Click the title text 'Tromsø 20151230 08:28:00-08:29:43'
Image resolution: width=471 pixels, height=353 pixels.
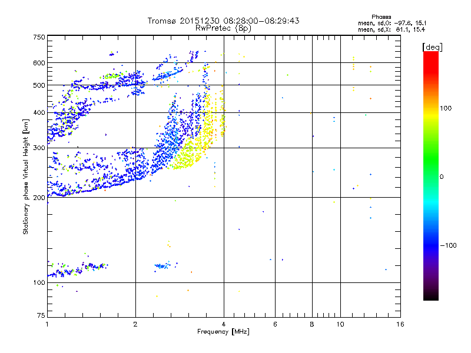(223, 21)
